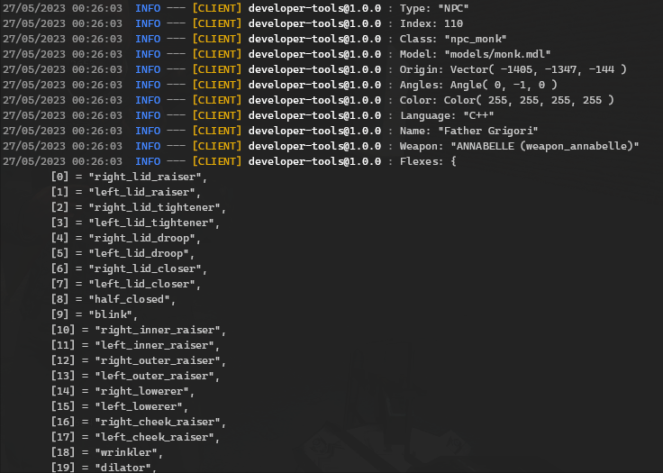Click the [10] index of right_inner_raiser
Screen dimensions: 663x473
coord(62,330)
